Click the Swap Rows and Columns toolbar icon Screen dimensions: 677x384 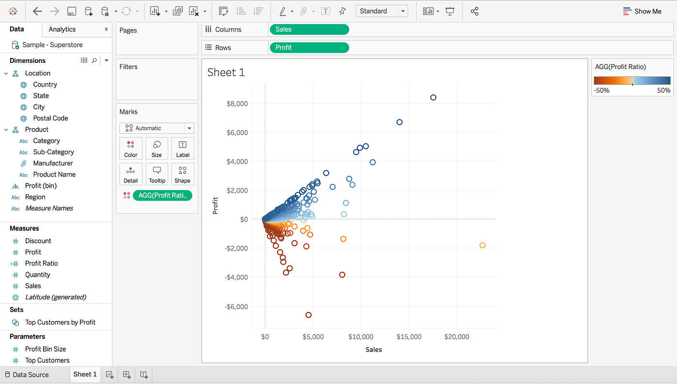(223, 11)
